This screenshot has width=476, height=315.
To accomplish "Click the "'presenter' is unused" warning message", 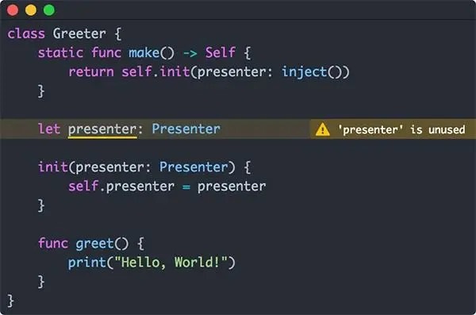I will 401,129.
